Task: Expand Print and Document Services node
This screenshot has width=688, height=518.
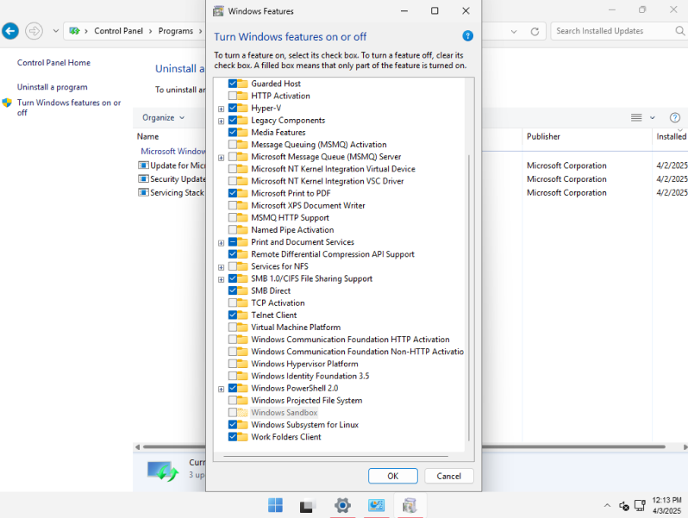Action: (x=221, y=242)
